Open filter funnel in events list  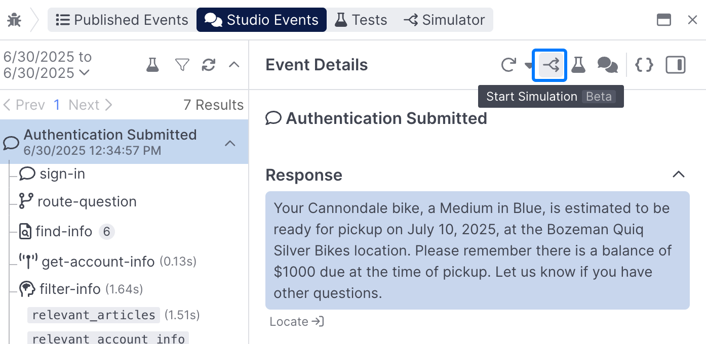pyautogui.click(x=182, y=65)
